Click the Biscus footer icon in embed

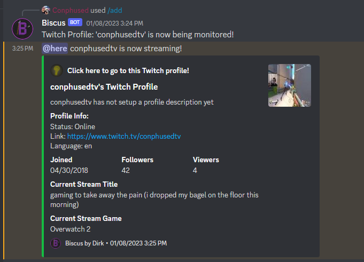(x=56, y=243)
